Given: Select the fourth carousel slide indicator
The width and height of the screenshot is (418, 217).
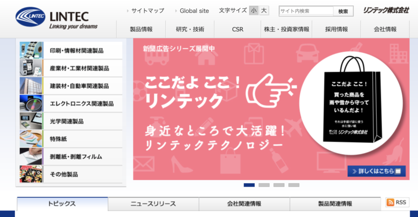Looking at the screenshot, I should 294,185.
